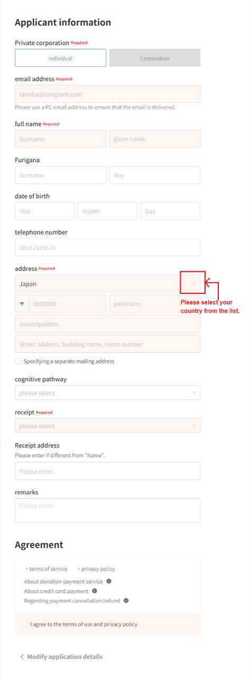Open the terms of service link

point(48,569)
